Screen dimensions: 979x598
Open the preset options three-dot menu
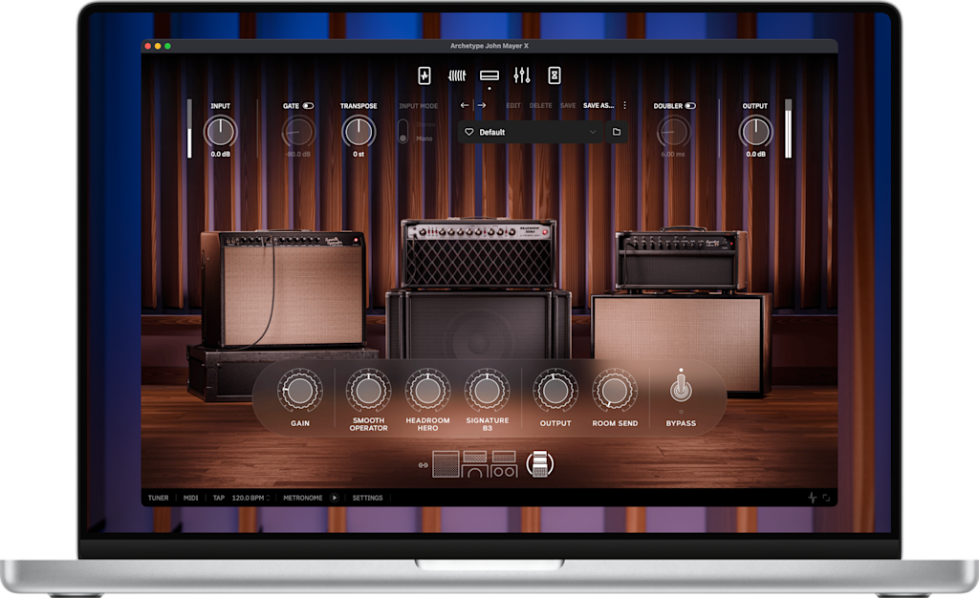[x=625, y=105]
